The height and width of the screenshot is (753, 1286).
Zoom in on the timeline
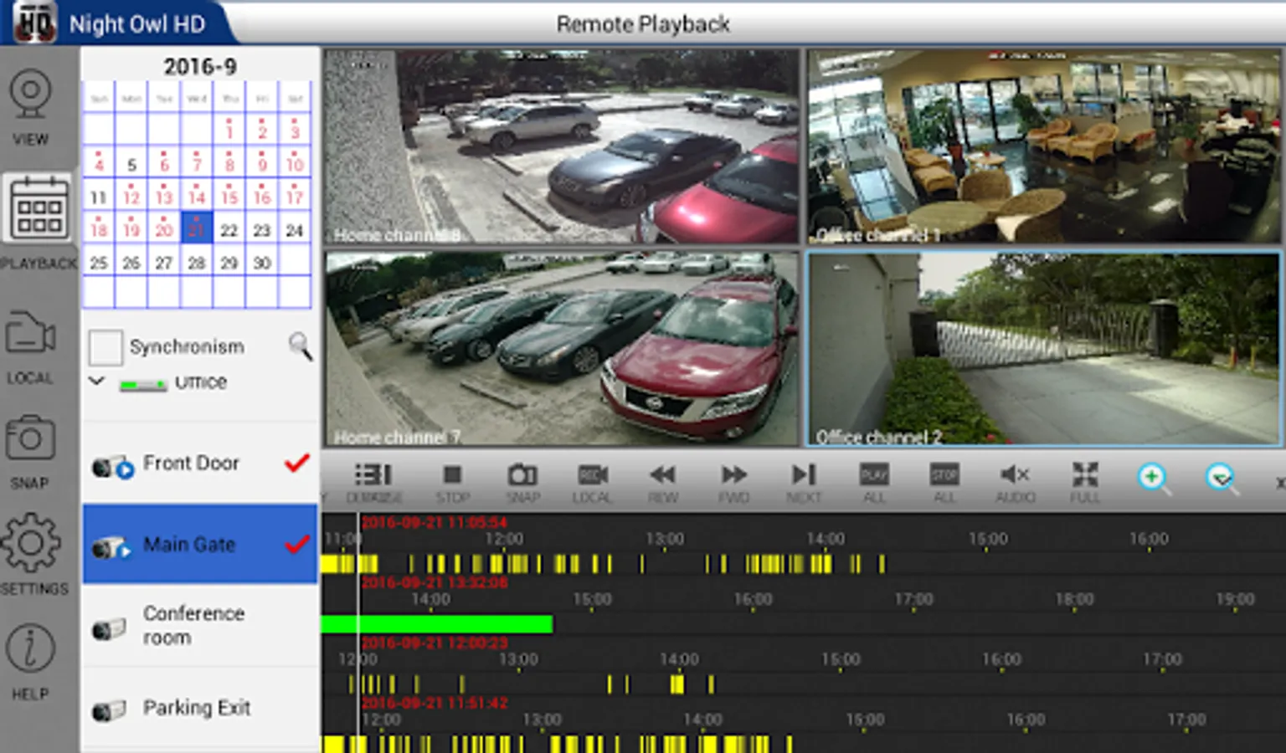tap(1153, 479)
